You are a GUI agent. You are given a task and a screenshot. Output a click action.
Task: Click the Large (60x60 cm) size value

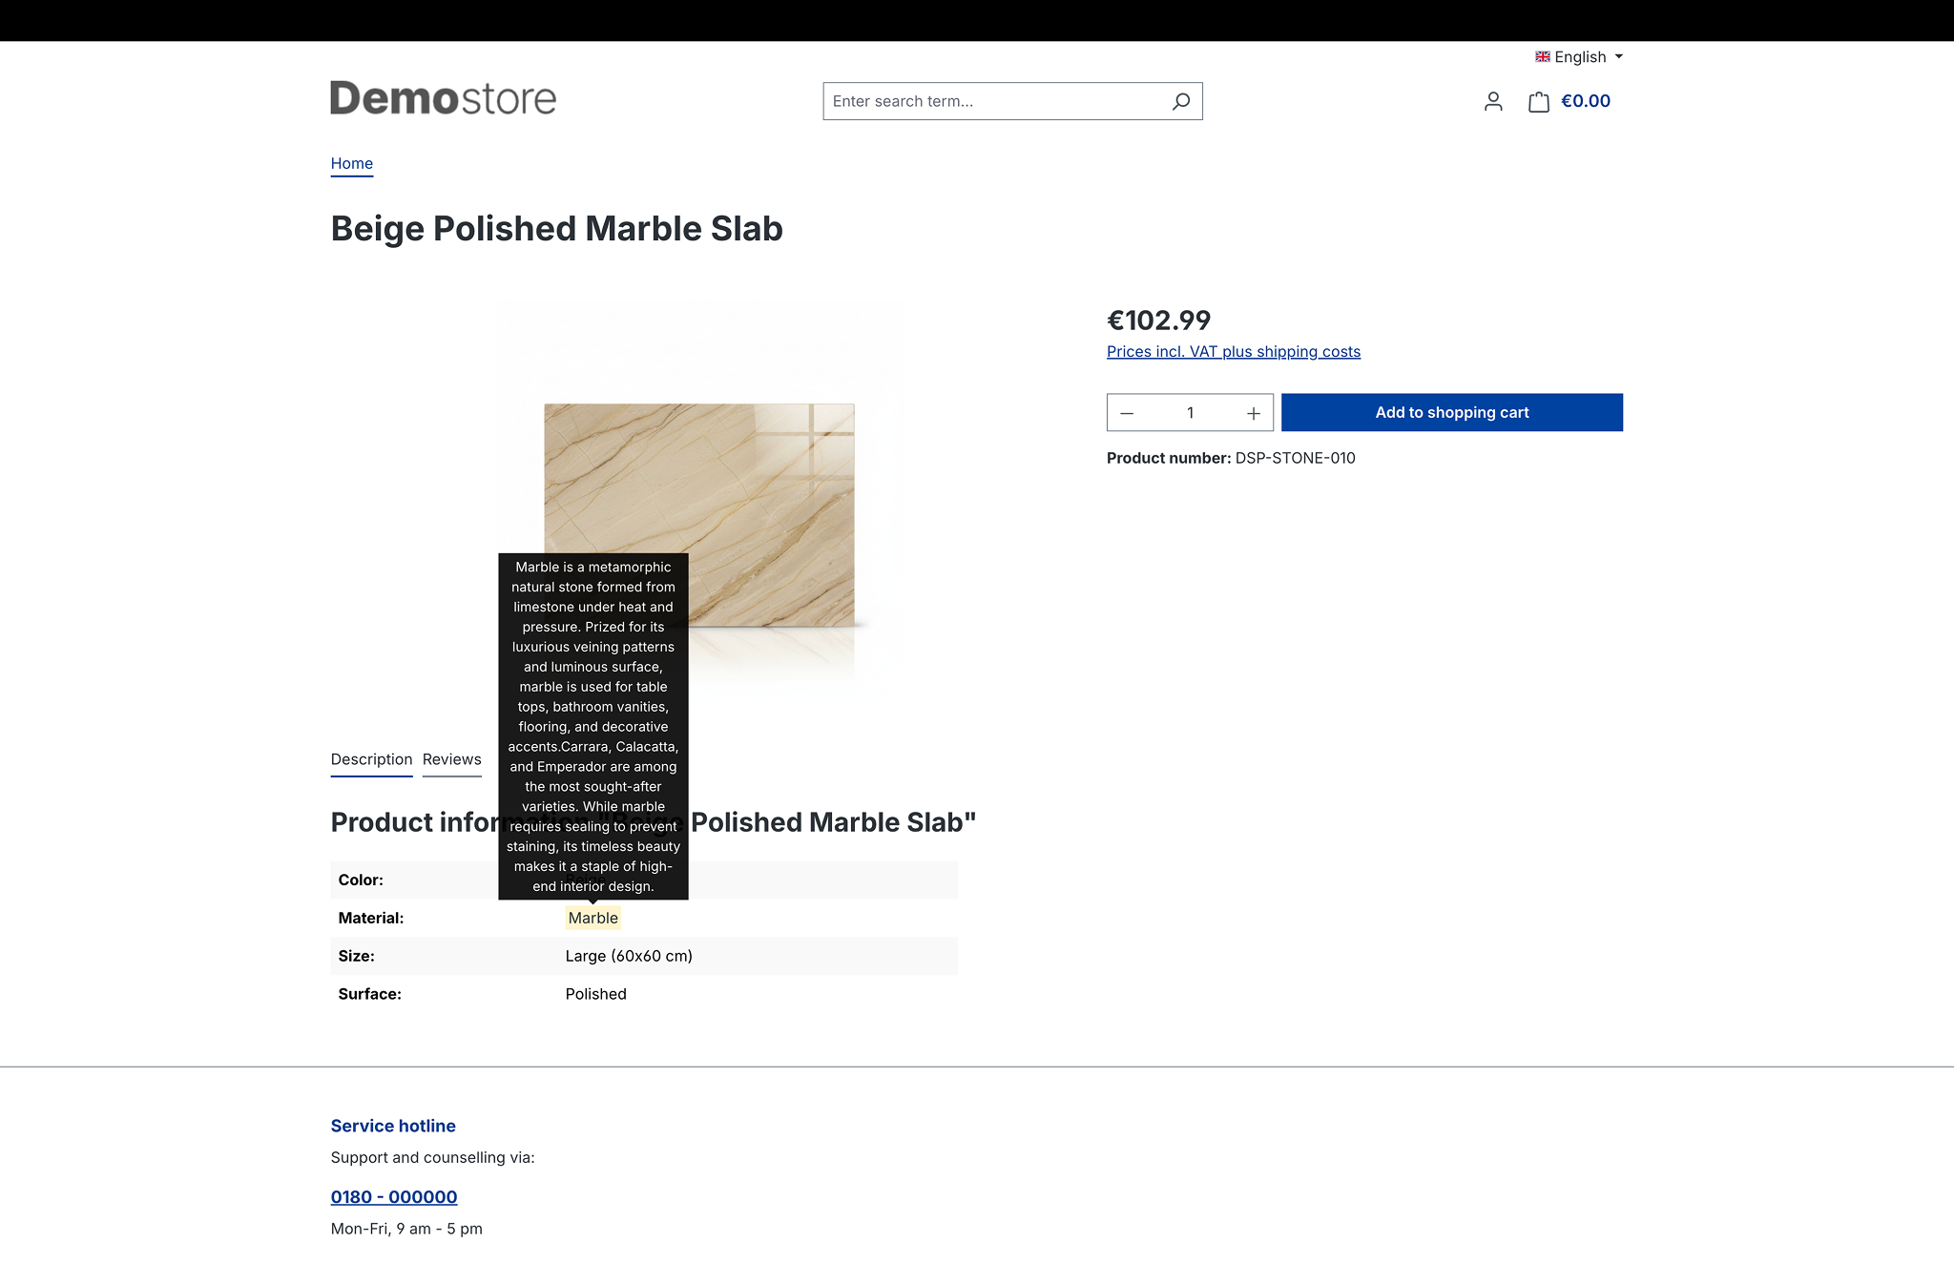click(629, 956)
